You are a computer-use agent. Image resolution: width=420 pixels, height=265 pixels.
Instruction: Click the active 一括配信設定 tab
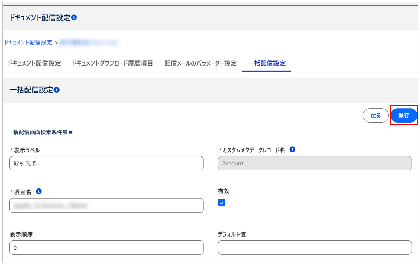pos(267,63)
